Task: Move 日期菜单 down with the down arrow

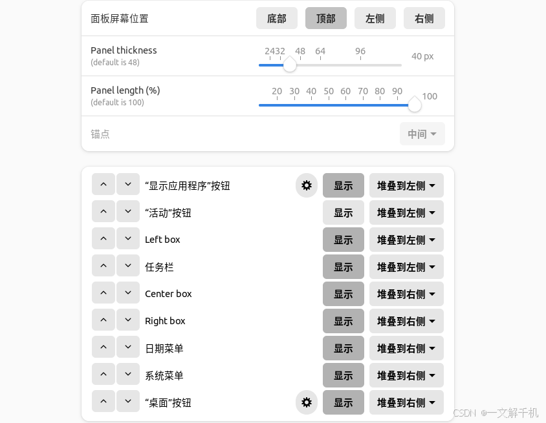Action: point(128,347)
